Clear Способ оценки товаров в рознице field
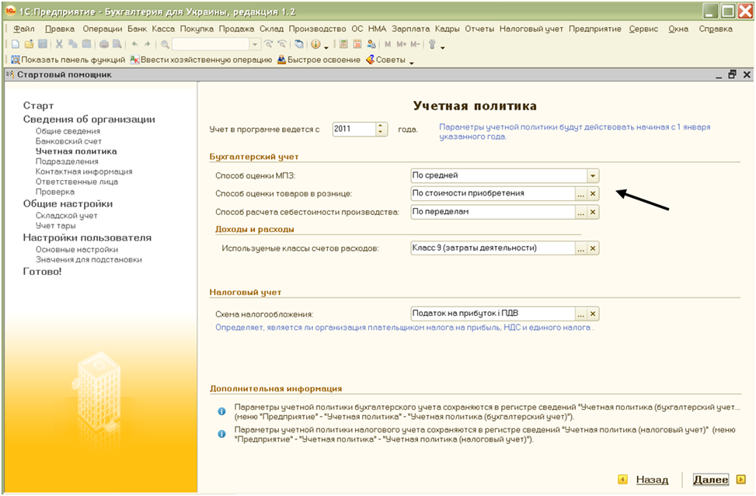 [593, 194]
